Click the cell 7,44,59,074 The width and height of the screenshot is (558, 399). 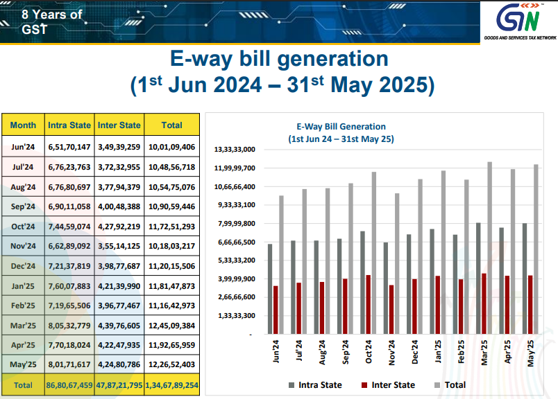click(69, 227)
